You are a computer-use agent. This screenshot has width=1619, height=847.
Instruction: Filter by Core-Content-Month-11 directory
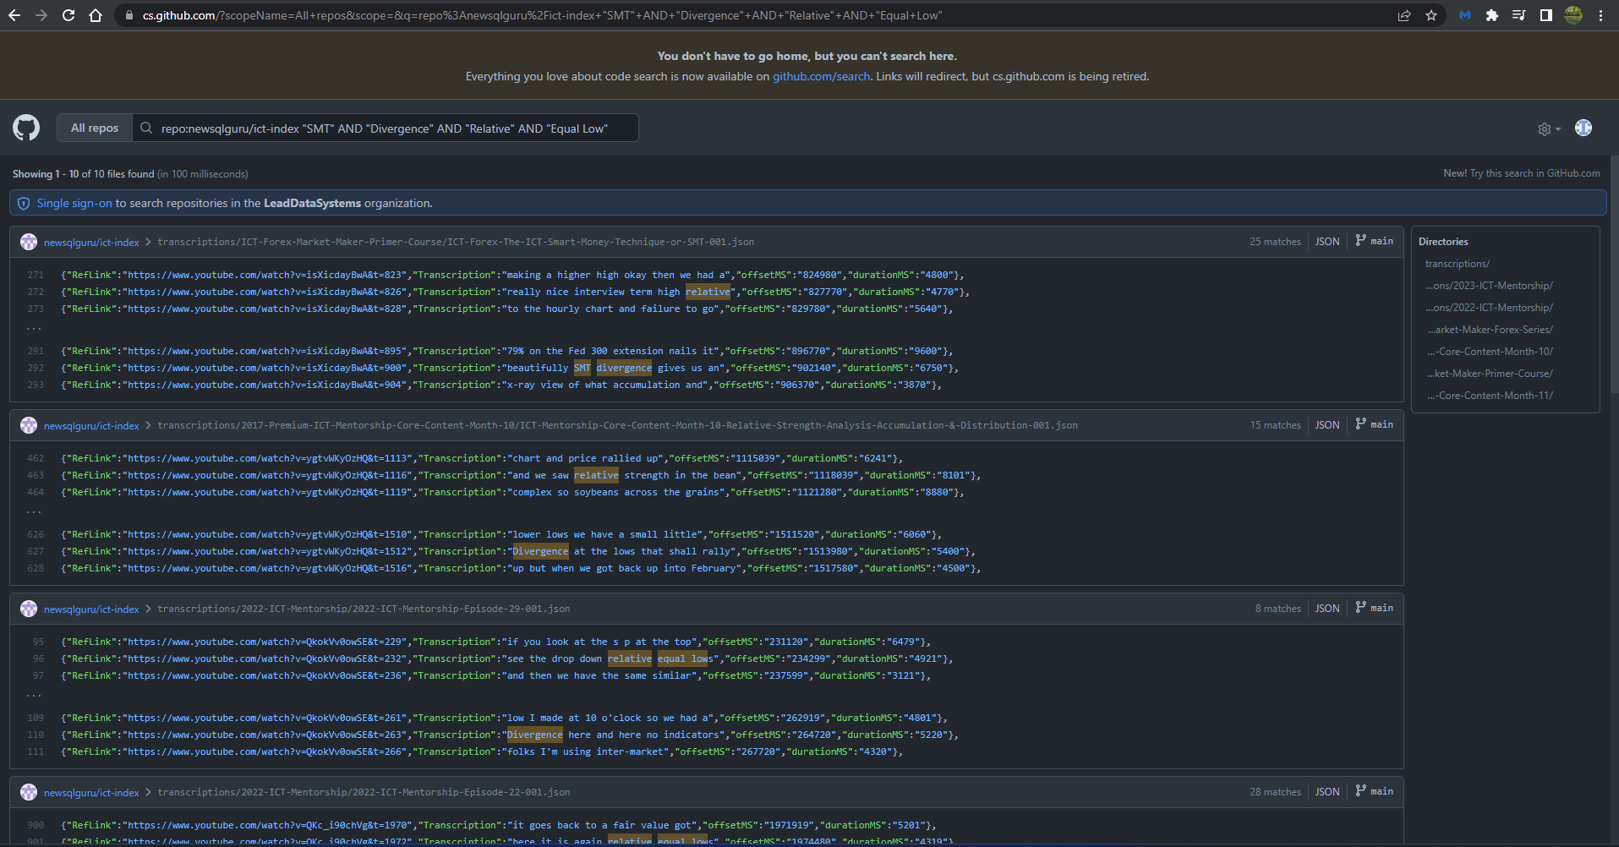pos(1490,396)
